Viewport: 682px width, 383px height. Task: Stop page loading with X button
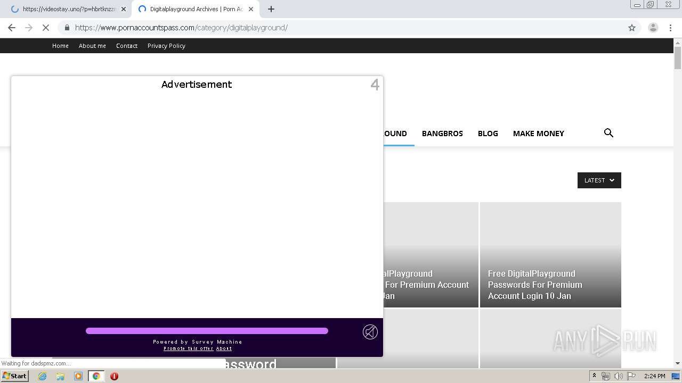coord(46,28)
